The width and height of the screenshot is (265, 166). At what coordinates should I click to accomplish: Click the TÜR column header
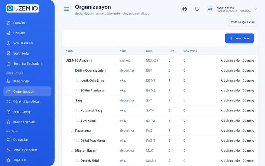pos(123,51)
